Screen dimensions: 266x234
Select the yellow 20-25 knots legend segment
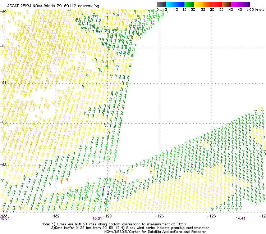point(198,4)
